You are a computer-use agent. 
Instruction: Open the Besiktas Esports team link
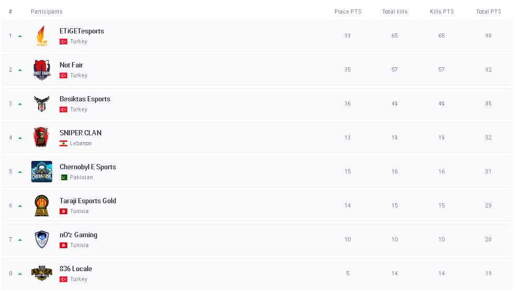85,99
